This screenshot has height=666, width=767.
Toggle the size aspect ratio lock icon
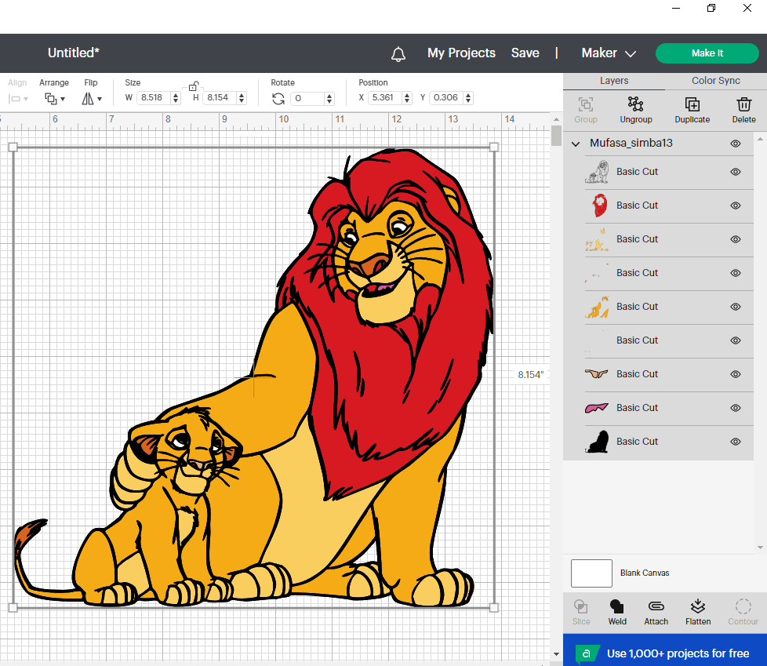[x=193, y=86]
